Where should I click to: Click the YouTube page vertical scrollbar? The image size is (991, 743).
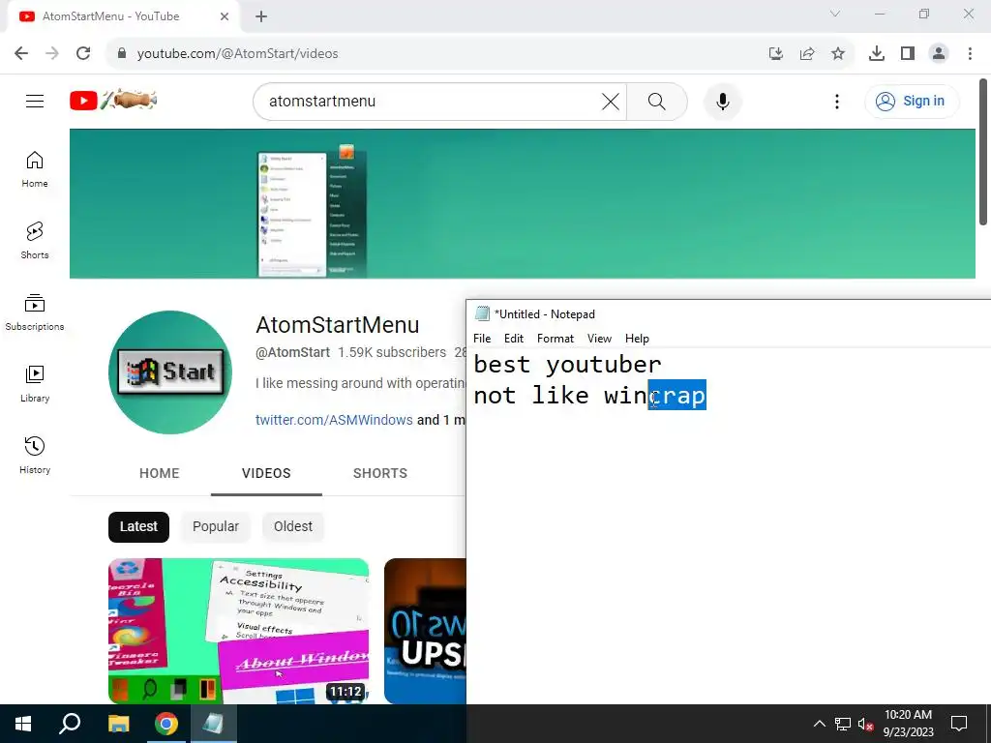(983, 152)
